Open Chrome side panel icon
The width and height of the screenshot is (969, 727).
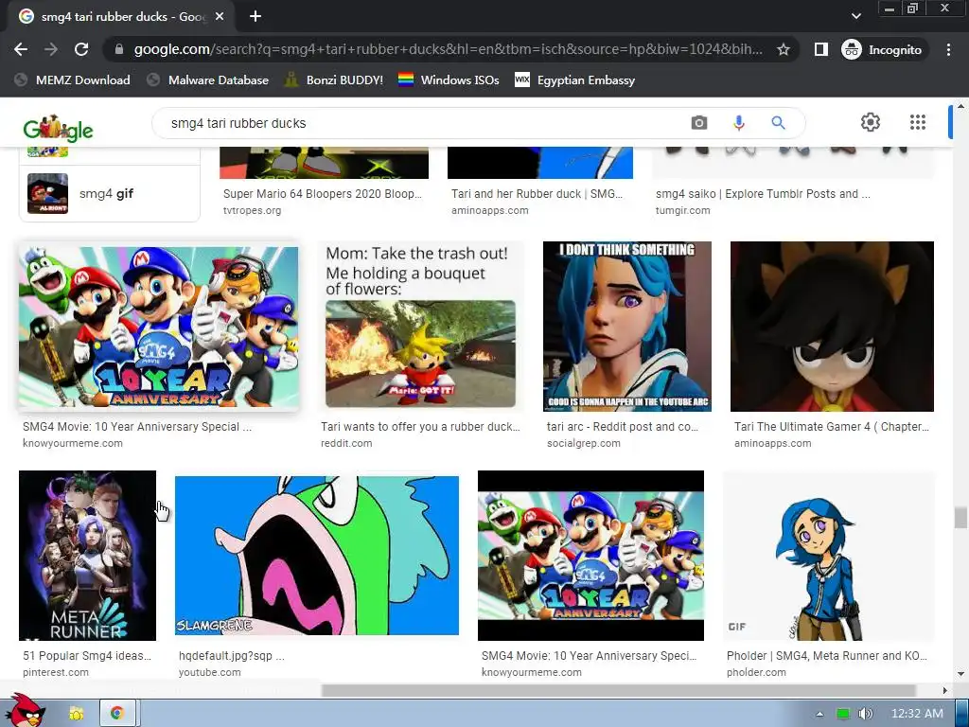pos(820,49)
